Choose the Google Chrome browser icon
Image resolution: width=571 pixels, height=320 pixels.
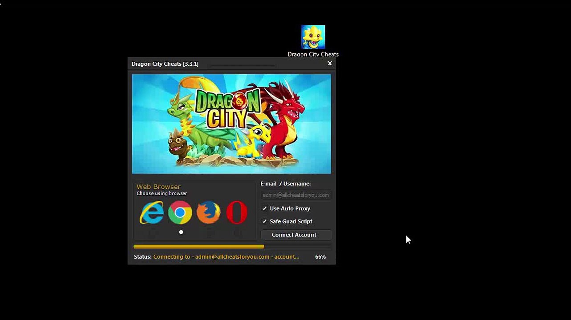[180, 212]
